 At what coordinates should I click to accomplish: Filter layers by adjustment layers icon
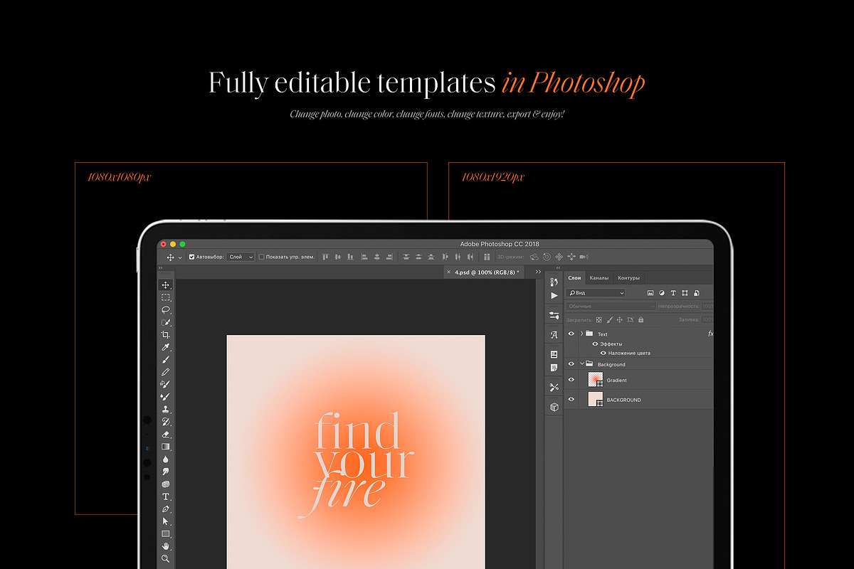point(662,293)
